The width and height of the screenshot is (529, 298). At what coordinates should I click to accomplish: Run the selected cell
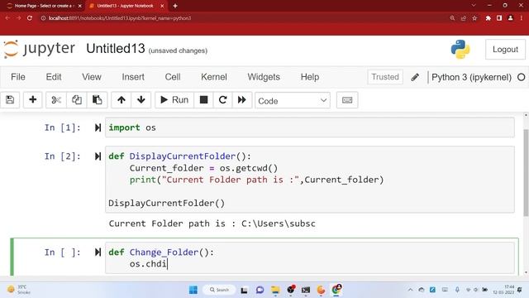(x=174, y=100)
